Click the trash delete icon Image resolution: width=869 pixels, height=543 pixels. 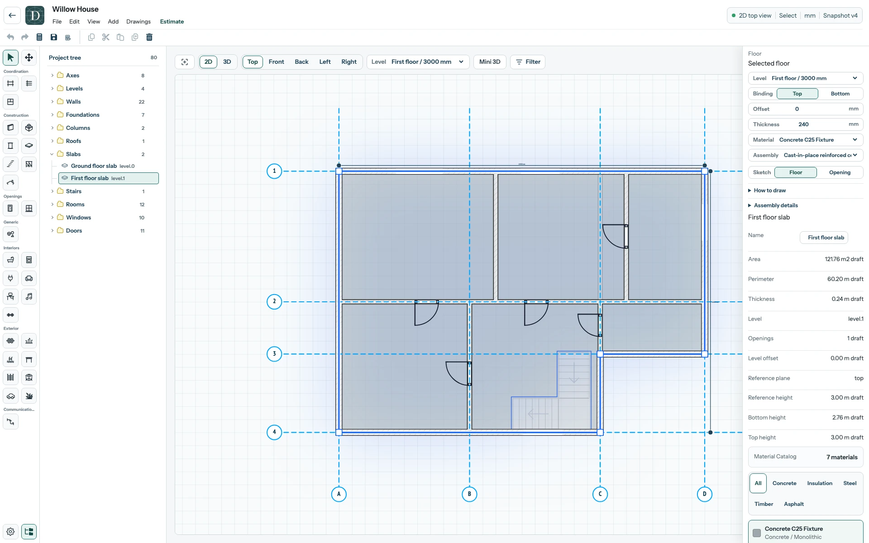(149, 37)
